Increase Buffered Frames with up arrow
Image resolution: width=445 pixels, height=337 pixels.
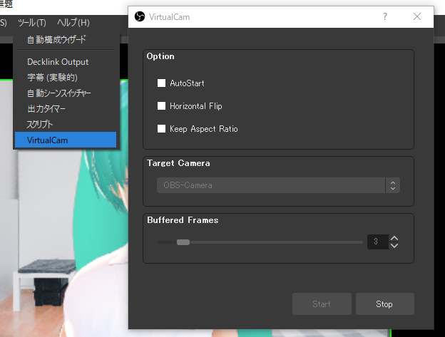point(394,238)
